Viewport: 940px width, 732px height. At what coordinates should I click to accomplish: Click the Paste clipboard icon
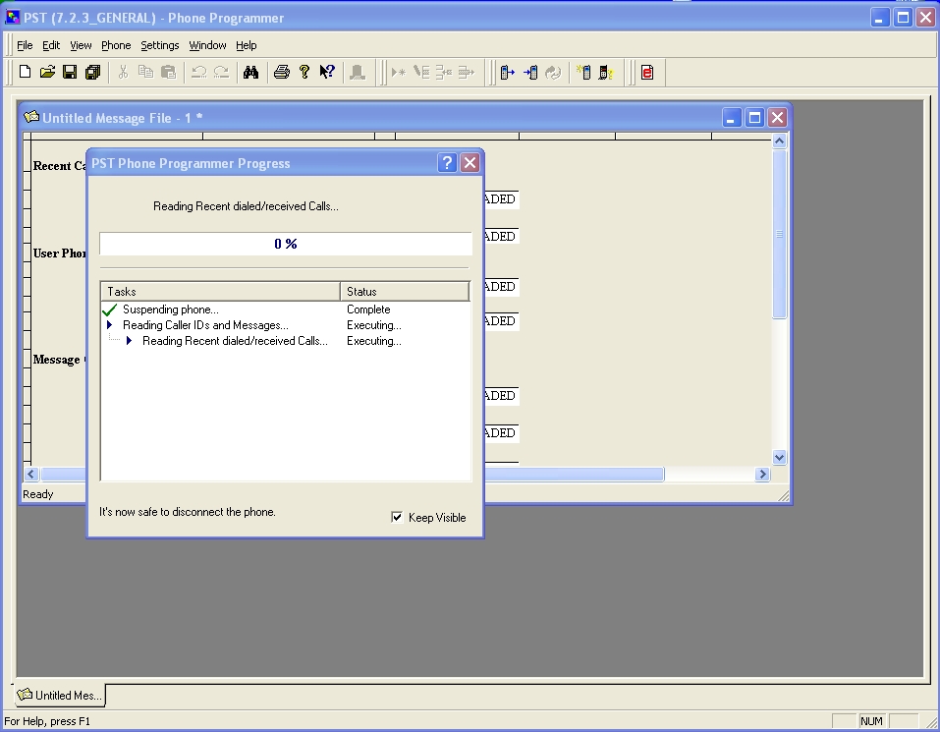[x=169, y=72]
